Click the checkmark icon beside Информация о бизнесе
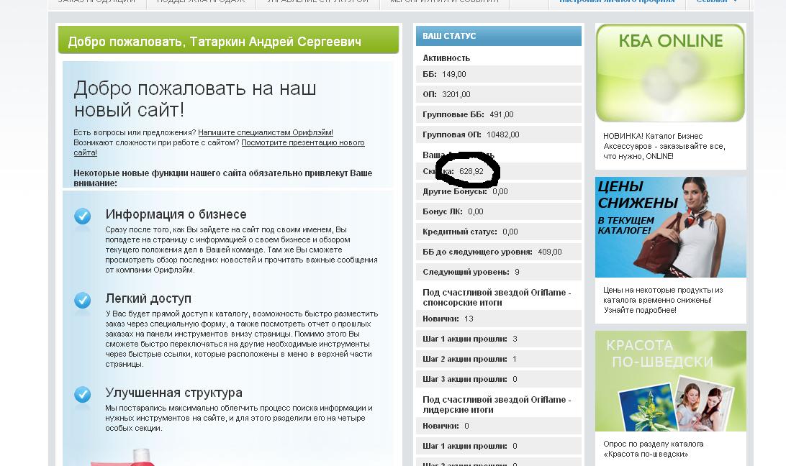This screenshot has width=786, height=466. point(83,216)
